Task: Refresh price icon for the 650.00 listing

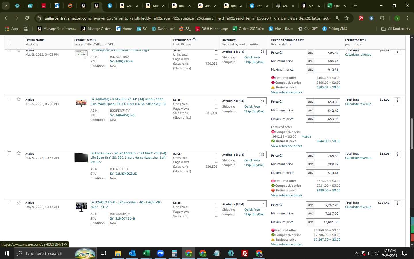Action: click(281, 102)
